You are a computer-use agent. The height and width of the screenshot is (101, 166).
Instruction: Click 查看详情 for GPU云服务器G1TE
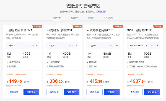[135, 92]
